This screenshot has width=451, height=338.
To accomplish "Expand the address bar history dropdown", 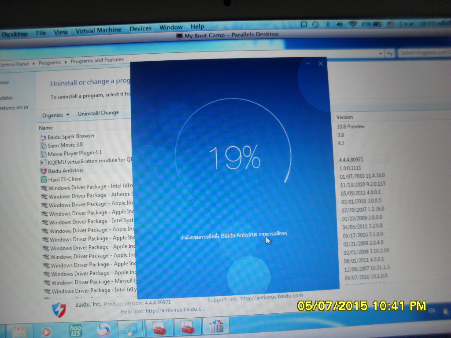I will pos(381,54).
